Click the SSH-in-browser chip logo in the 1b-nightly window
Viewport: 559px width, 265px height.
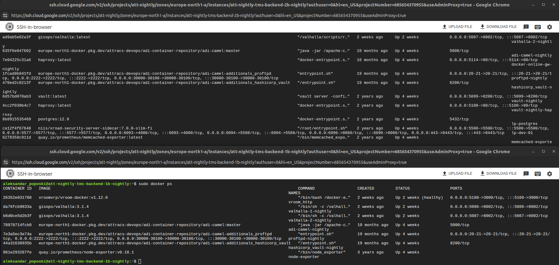pos(10,174)
